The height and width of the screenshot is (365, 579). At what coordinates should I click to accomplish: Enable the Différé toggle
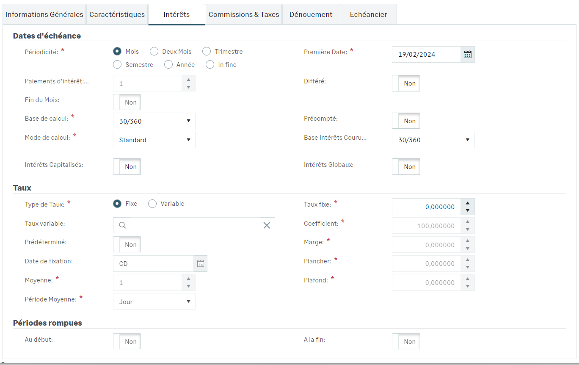406,83
